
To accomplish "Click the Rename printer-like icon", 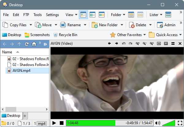I will tap(63, 25).
